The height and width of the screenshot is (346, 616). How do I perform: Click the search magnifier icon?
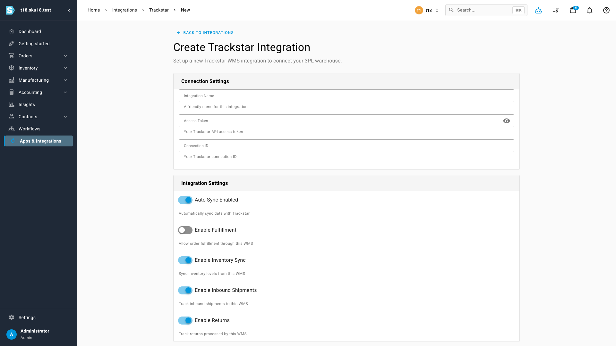click(451, 10)
